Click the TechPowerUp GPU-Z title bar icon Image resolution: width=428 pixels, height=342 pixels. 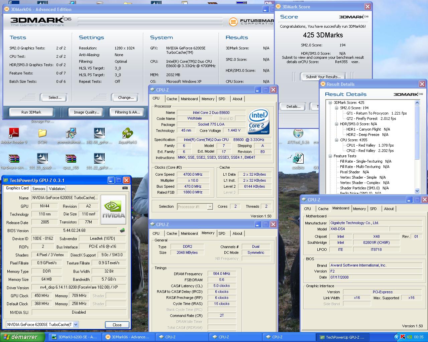click(x=6, y=180)
